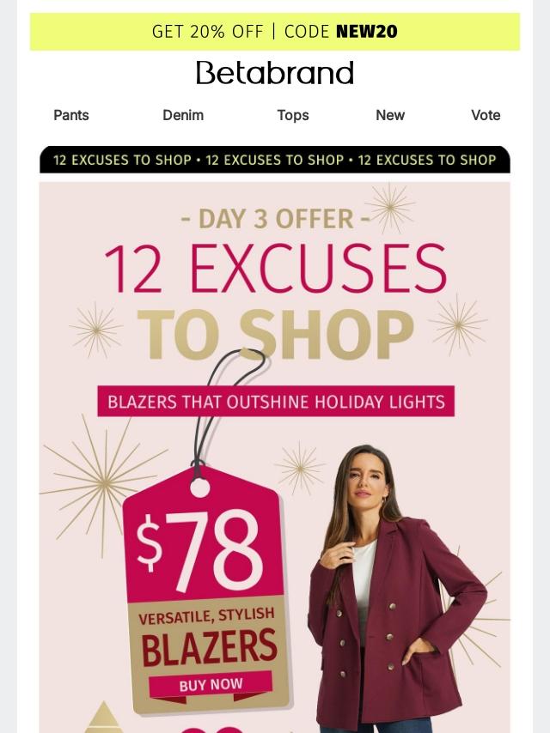The width and height of the screenshot is (550, 733).
Task: Click the Betabrand logo
Action: click(275, 73)
